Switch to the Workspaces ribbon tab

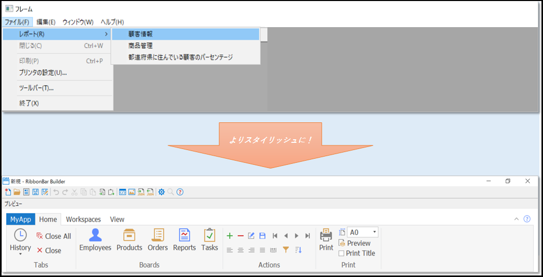(83, 219)
